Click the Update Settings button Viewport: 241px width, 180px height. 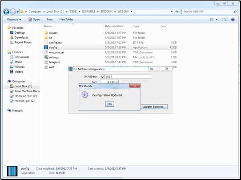point(154,106)
